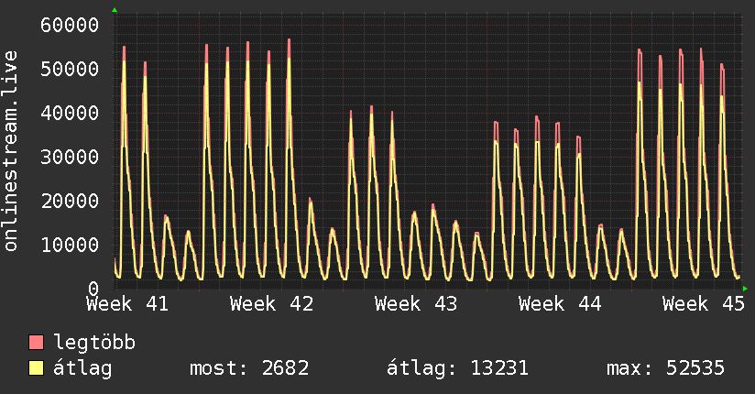Click the yellow átlag legend swatch
This screenshot has width=755, height=394.
click(x=36, y=368)
